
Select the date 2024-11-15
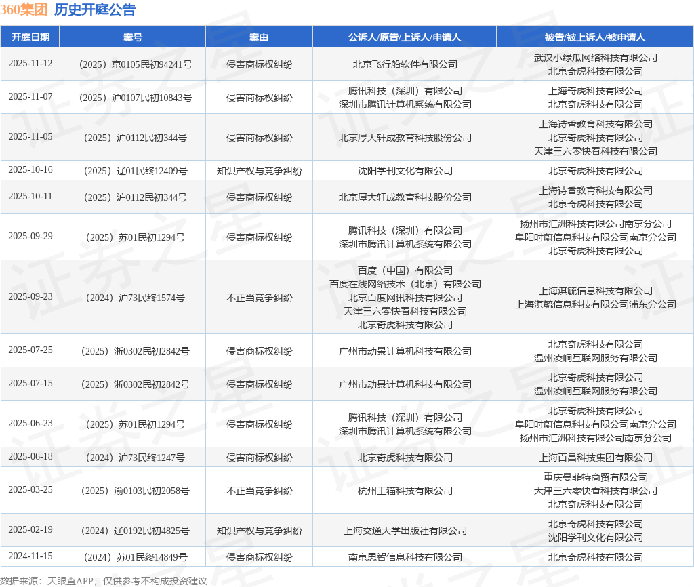point(30,556)
